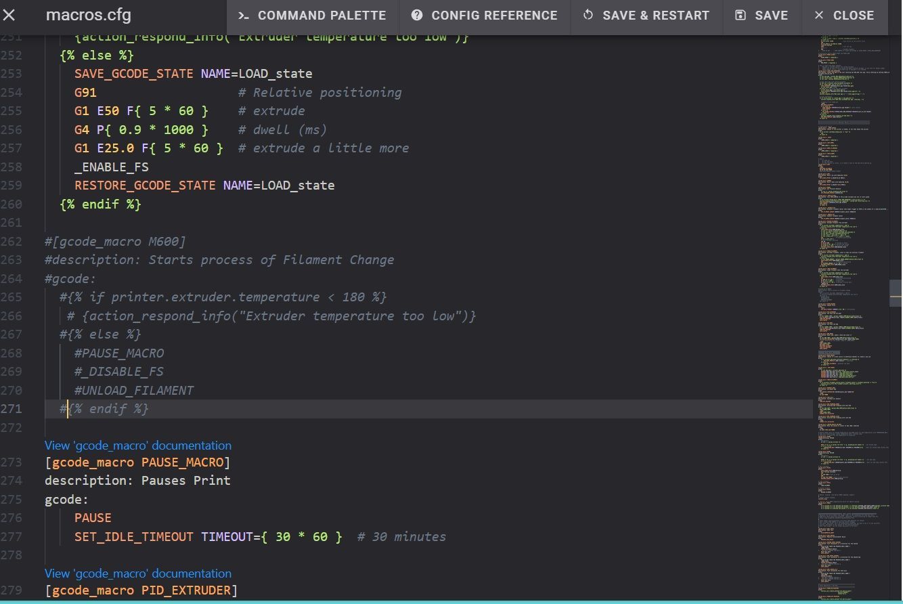The image size is (903, 604).
Task: Click Save & Restart button
Action: pyautogui.click(x=646, y=15)
